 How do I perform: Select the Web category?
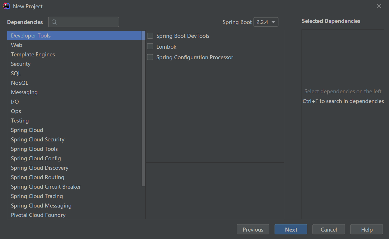[x=17, y=45]
